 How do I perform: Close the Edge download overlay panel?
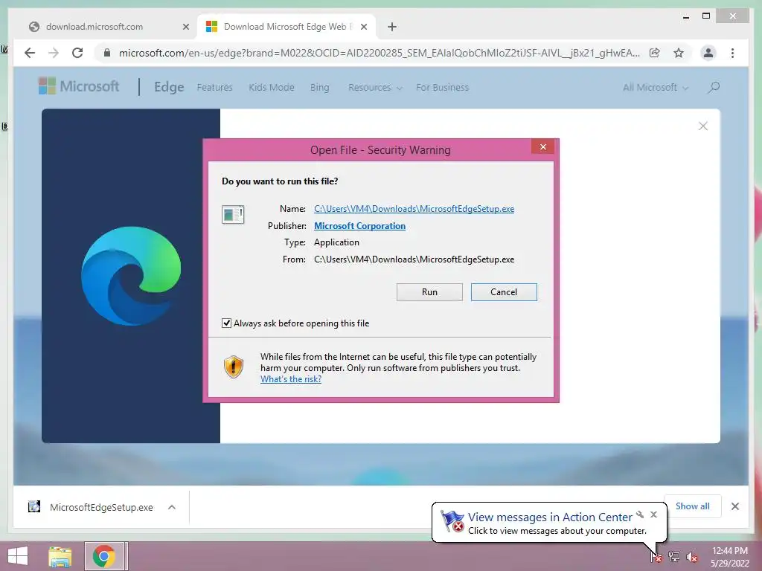click(702, 126)
